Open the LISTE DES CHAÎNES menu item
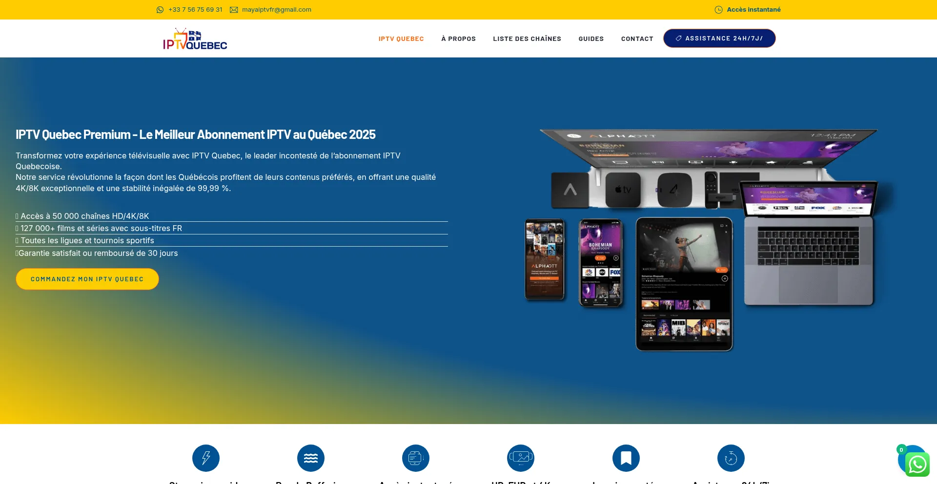The height and width of the screenshot is (484, 937). tap(527, 39)
